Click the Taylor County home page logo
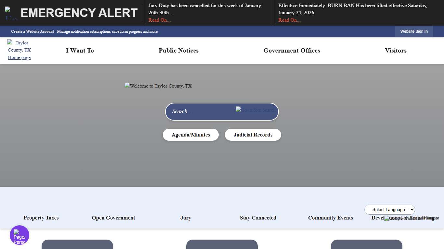This screenshot has height=249, width=444. [x=19, y=50]
